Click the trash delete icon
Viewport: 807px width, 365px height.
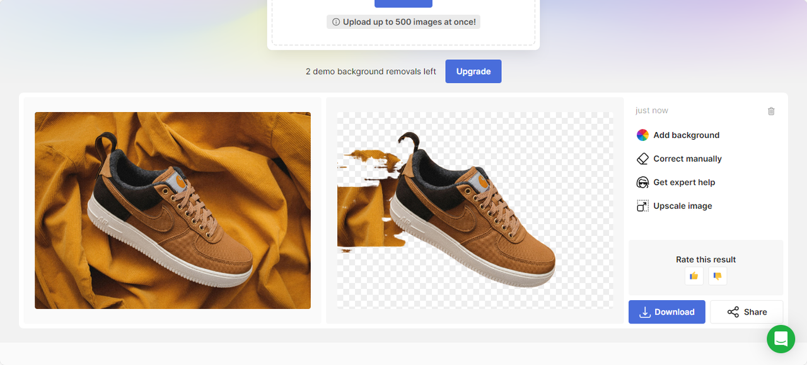coord(771,111)
